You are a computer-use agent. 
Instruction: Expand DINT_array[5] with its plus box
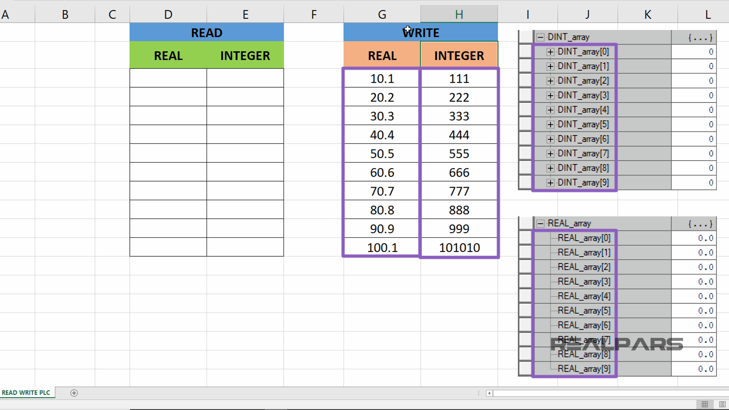coord(550,124)
